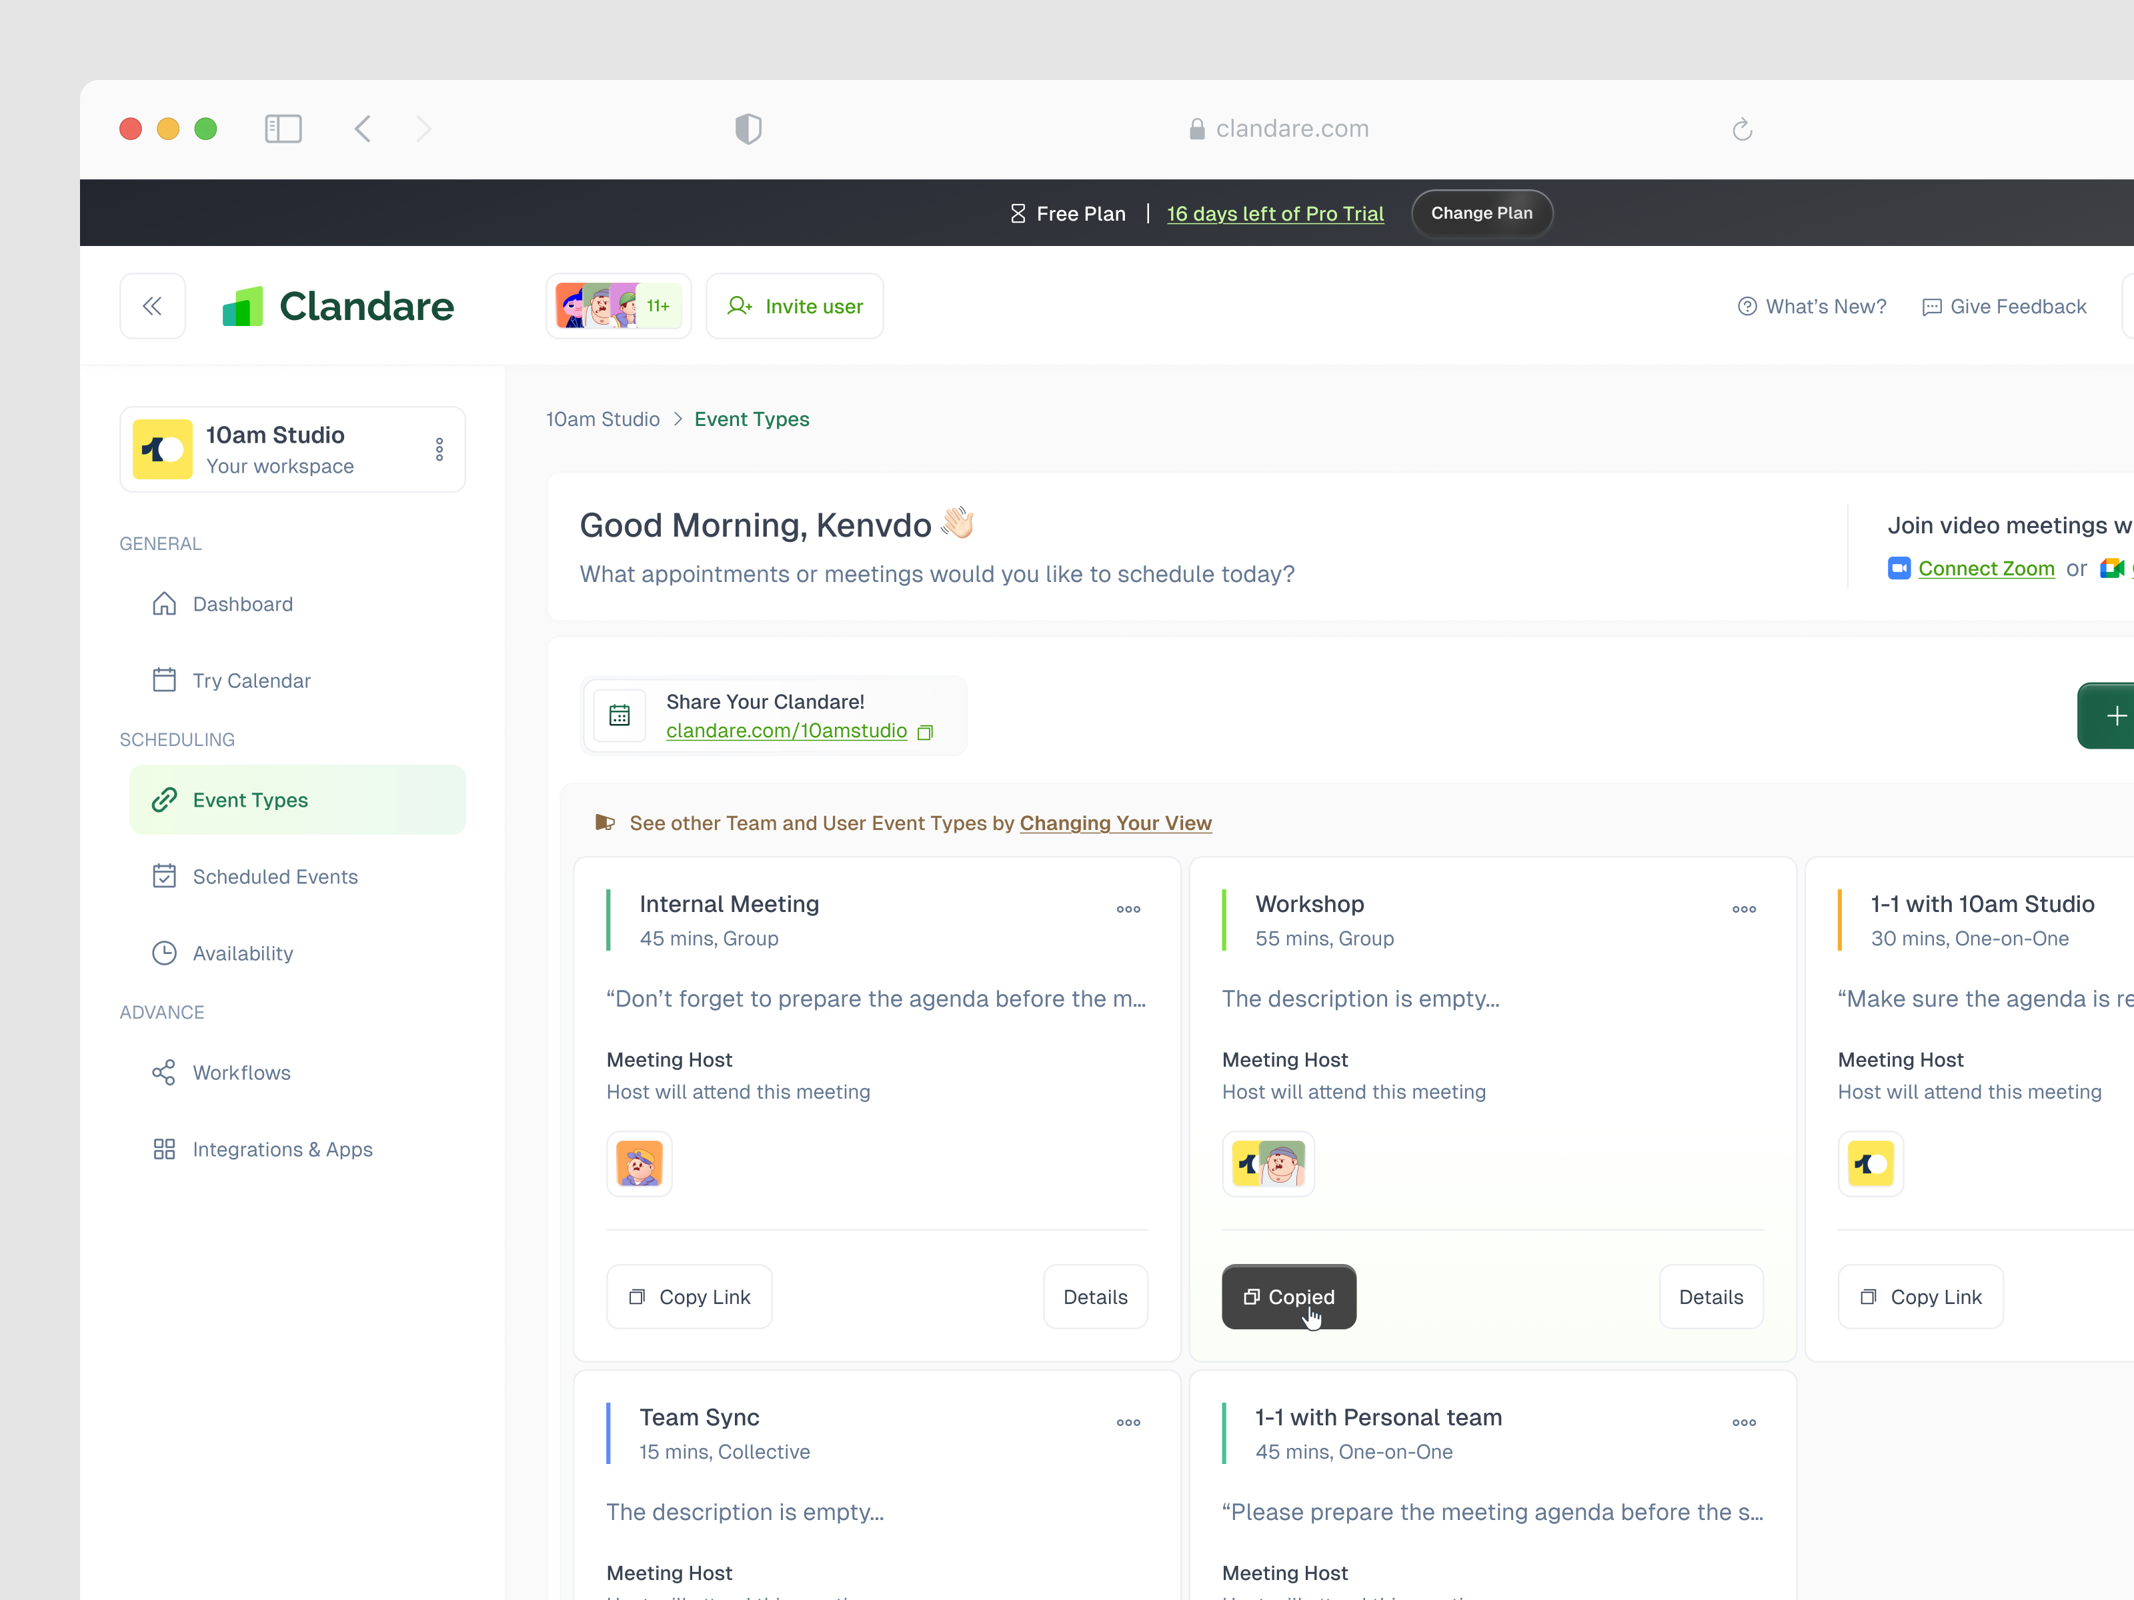Click Connect Zoom link
The image size is (2134, 1600).
(x=1987, y=569)
